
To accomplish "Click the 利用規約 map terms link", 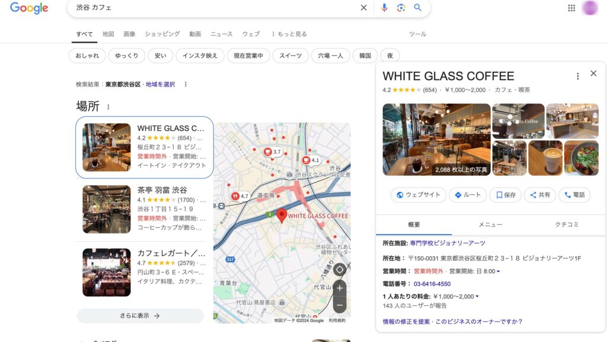I will coord(337,320).
